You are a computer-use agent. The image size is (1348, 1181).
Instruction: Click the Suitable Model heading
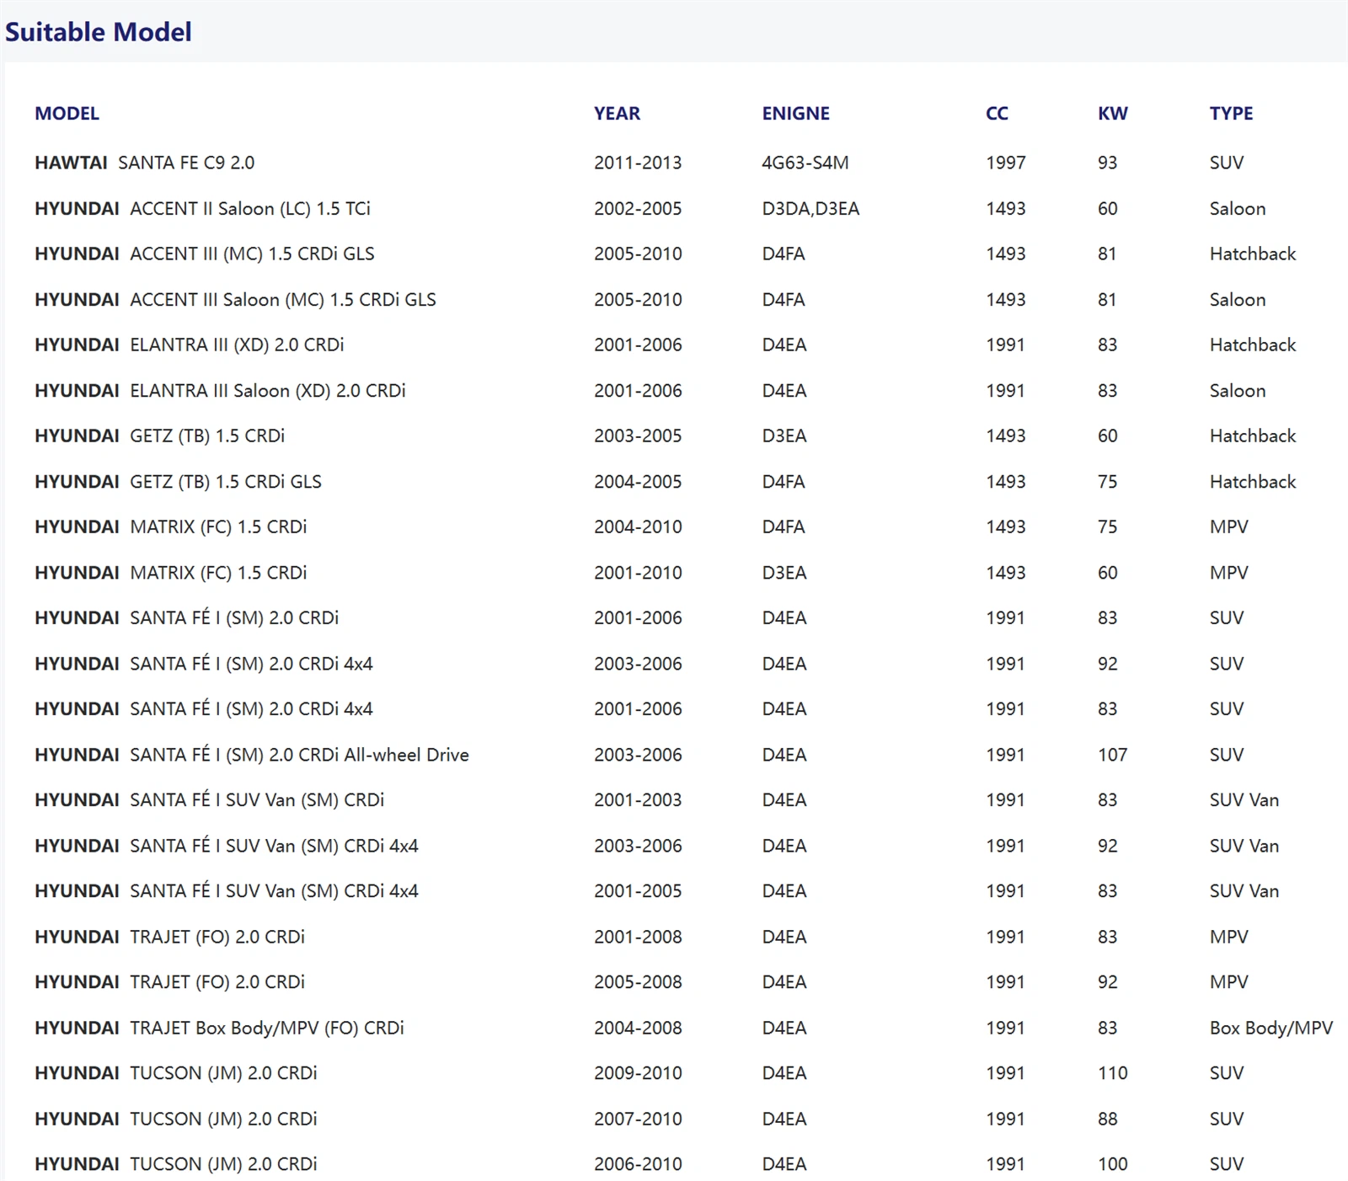pyautogui.click(x=99, y=32)
